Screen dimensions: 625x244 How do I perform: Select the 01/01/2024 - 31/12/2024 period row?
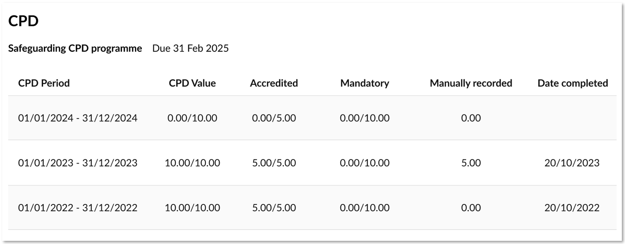312,118
